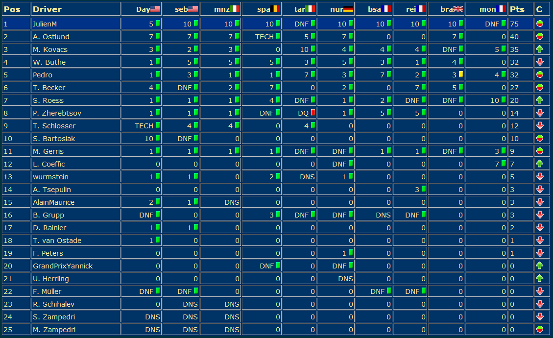553x338 pixels.
Task: Click the round no-change icon in JulienM row
Action: click(x=540, y=24)
